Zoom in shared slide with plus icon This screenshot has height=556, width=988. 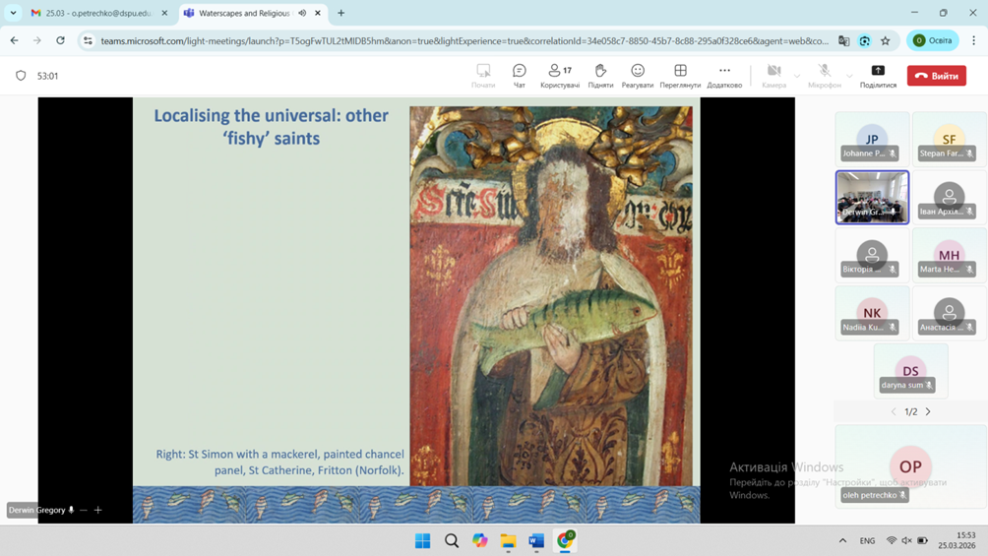[x=98, y=510]
